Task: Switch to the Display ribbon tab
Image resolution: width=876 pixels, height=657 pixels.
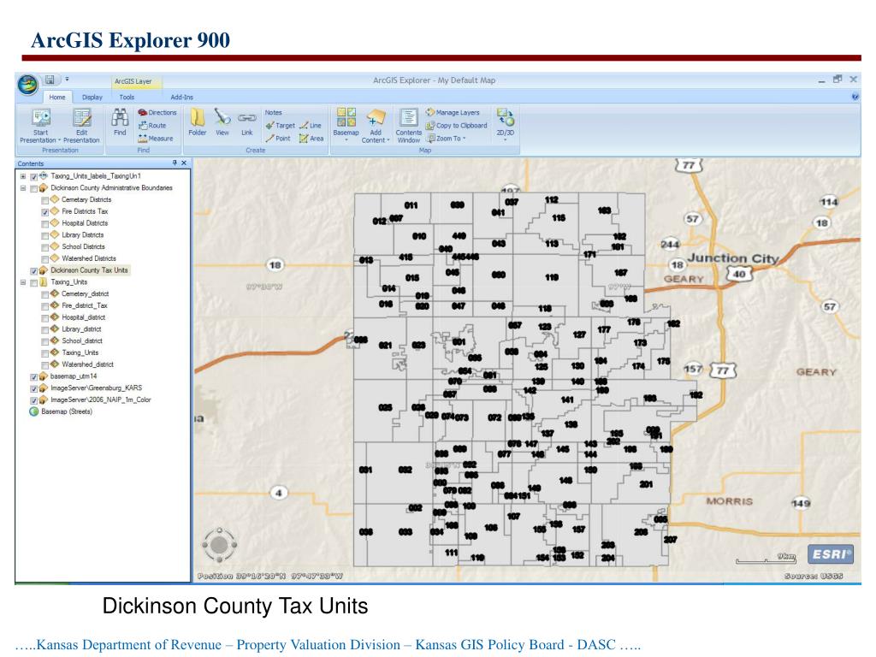Action: click(92, 98)
